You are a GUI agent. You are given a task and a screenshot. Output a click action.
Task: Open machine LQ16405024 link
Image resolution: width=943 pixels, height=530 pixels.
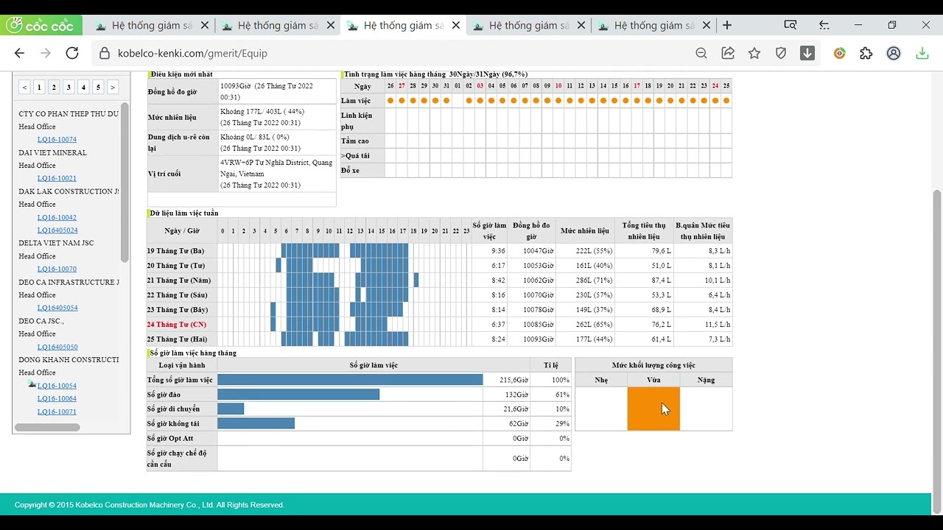click(x=57, y=230)
